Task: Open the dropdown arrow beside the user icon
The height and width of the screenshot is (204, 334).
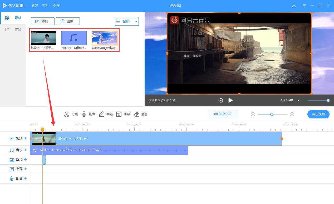Action: point(304,5)
